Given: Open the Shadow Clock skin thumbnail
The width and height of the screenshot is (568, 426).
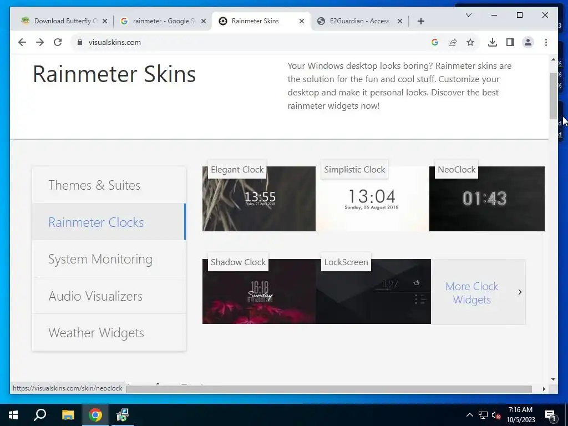Looking at the screenshot, I should (x=259, y=291).
